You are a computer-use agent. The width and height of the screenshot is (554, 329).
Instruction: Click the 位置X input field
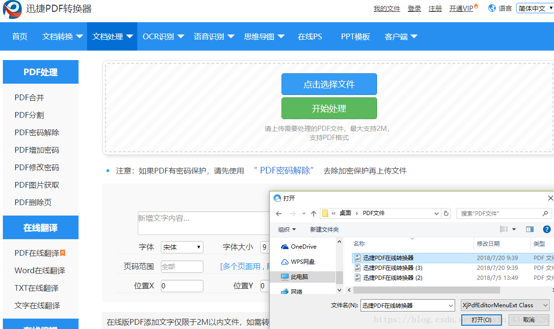(182, 286)
